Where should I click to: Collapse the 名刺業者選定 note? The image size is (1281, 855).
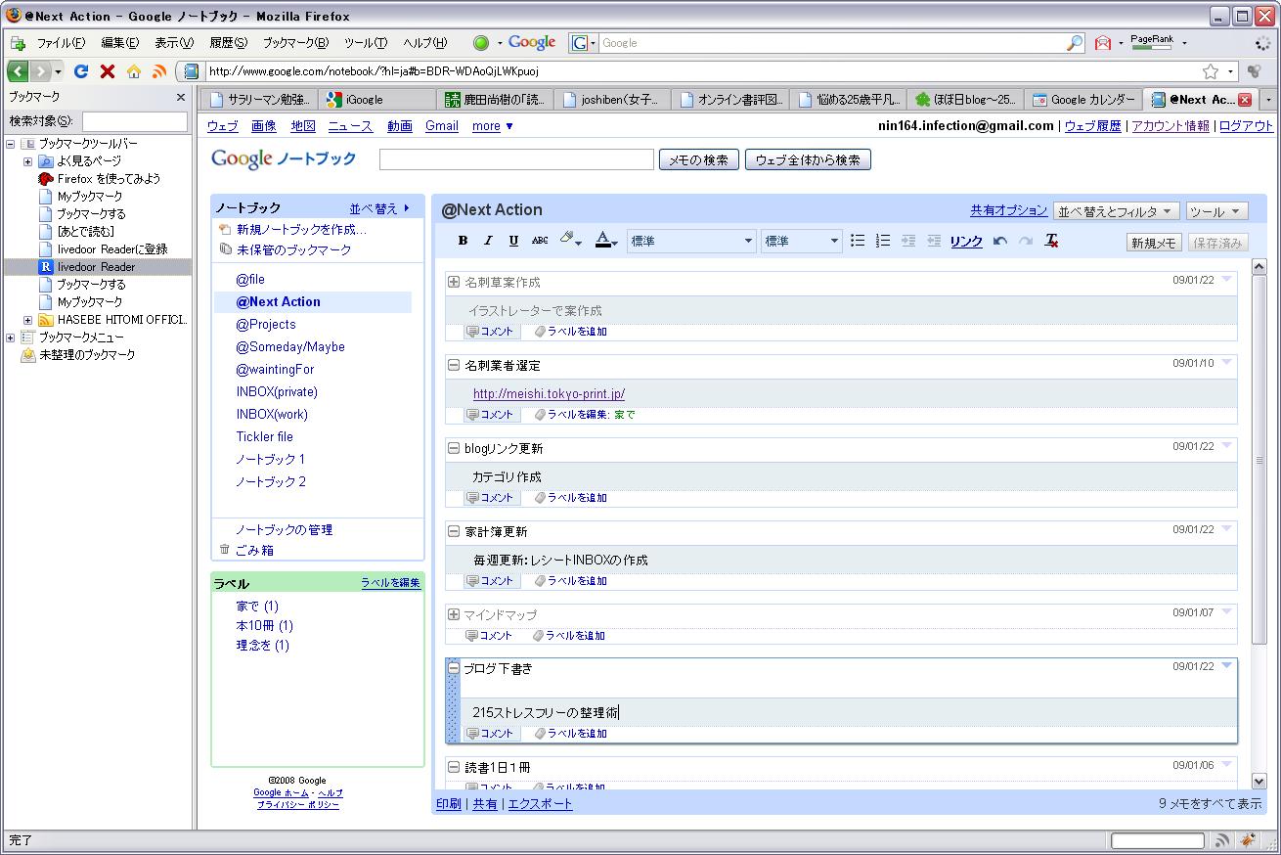point(454,365)
